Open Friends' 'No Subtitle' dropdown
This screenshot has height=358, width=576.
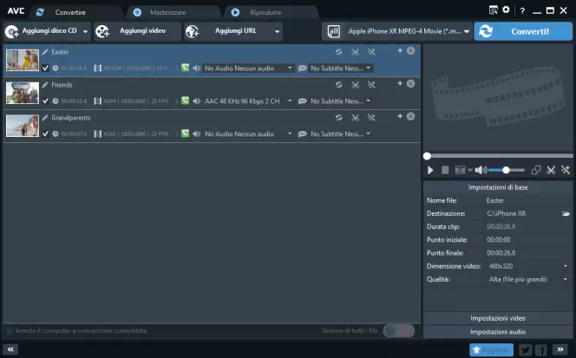click(340, 101)
